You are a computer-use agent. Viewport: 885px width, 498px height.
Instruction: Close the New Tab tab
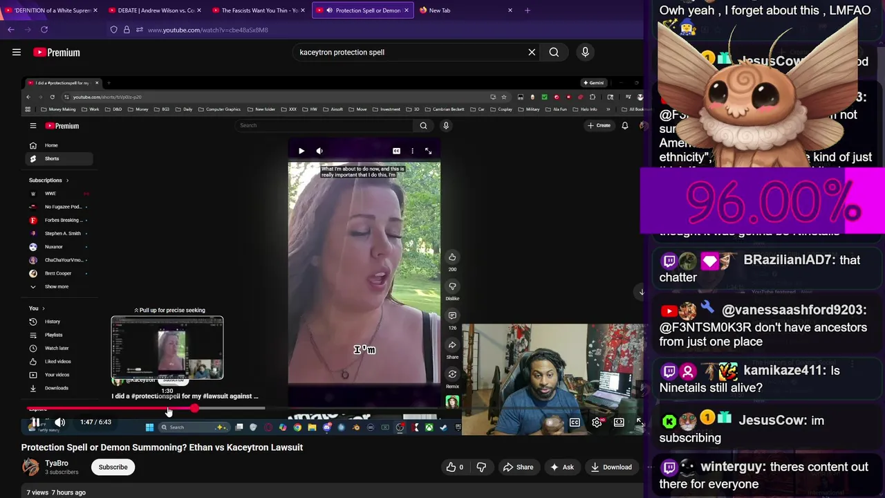pos(510,10)
